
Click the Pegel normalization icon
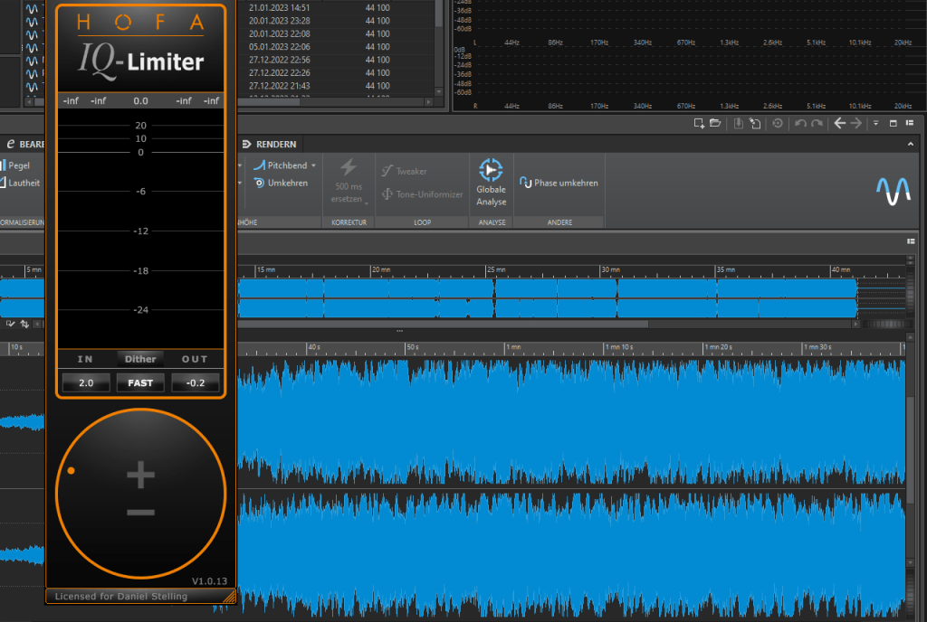tap(3, 165)
